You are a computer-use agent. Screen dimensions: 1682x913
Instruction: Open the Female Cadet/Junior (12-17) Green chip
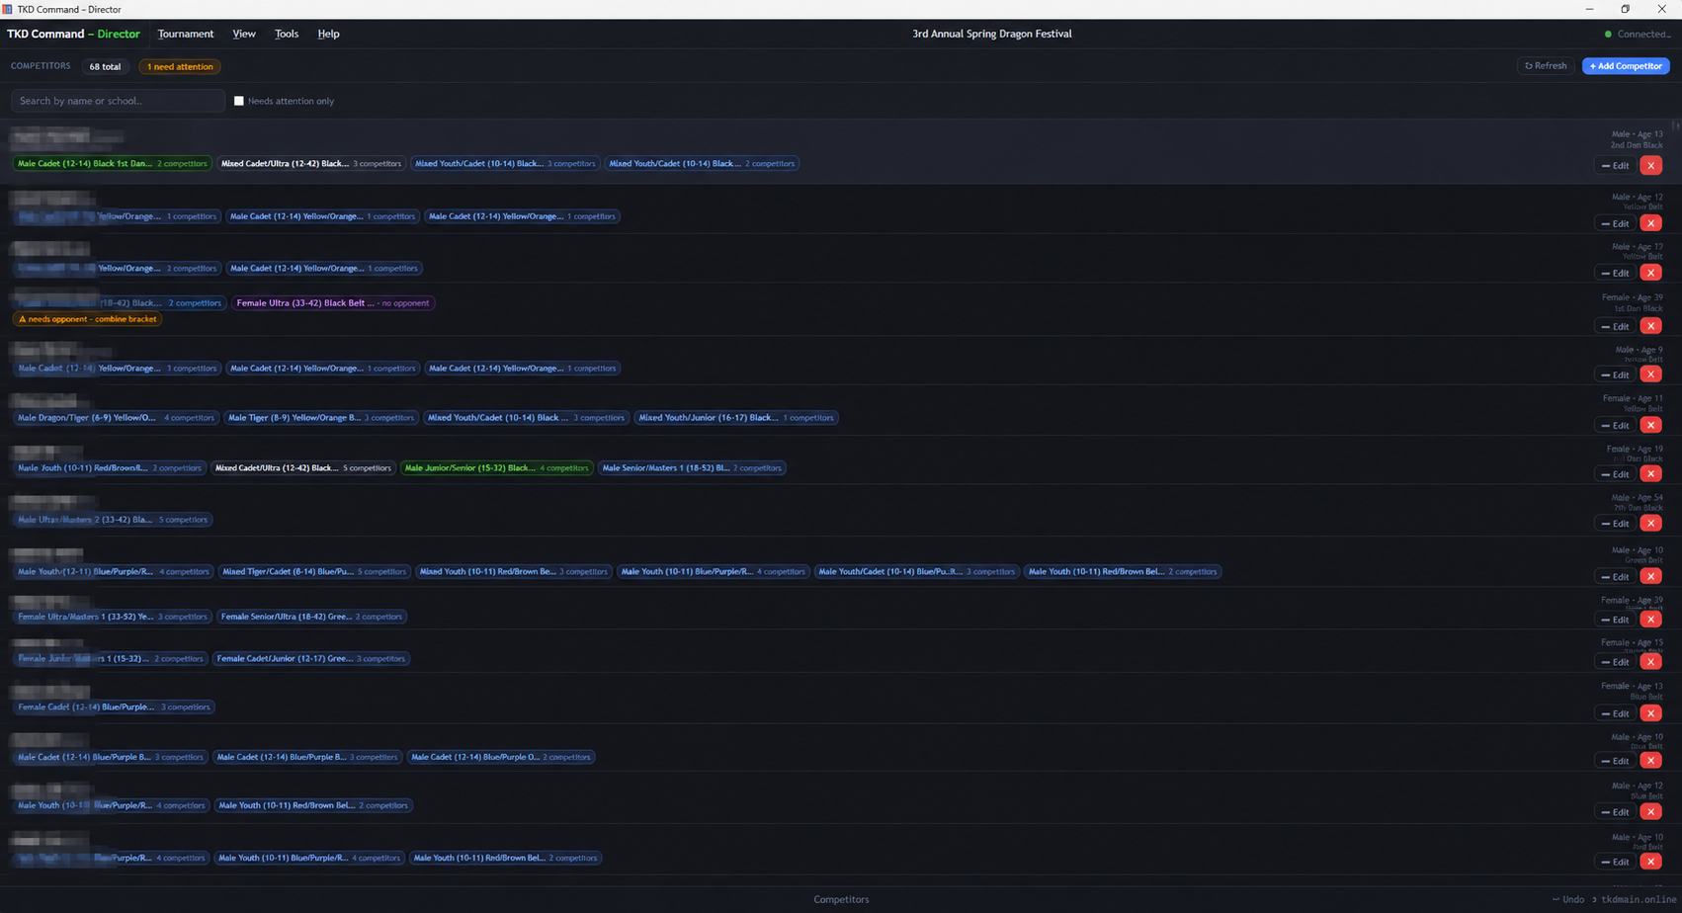click(311, 659)
